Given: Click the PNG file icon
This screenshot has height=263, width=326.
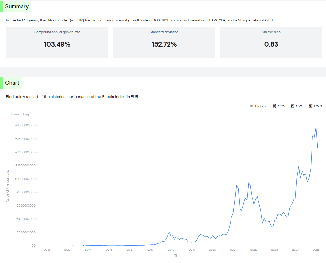Looking at the screenshot, I should coord(311,106).
